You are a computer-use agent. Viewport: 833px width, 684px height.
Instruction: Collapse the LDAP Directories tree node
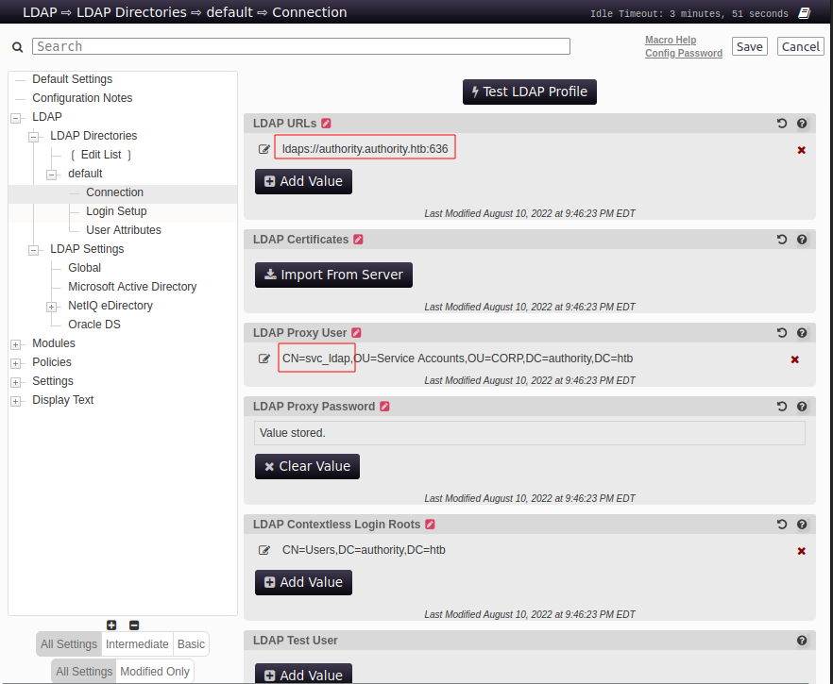click(x=33, y=137)
